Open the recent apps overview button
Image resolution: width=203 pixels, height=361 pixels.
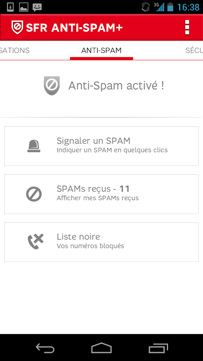click(158, 348)
